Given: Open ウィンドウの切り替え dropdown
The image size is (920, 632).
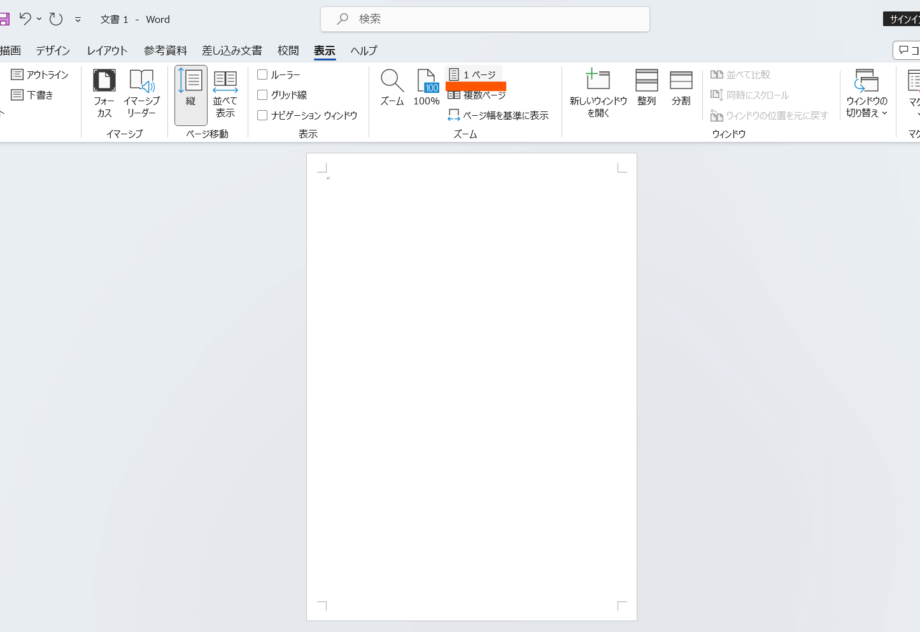Looking at the screenshot, I should [x=867, y=94].
